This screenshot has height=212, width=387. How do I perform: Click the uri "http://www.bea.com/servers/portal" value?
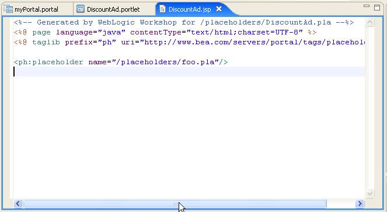tap(252, 42)
